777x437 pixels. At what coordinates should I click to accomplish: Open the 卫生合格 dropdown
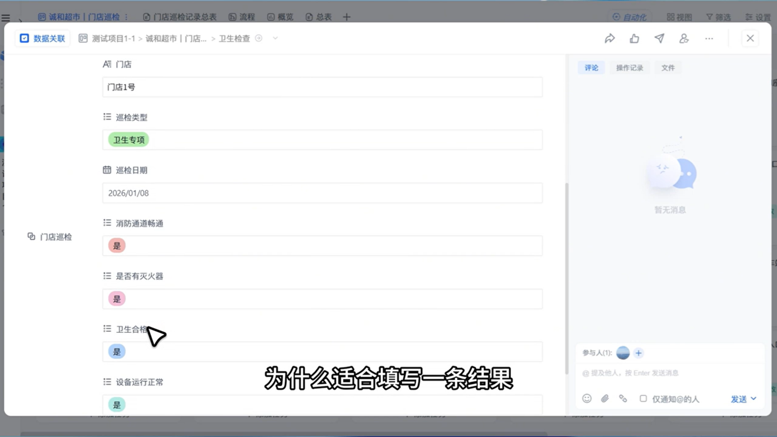pos(323,352)
